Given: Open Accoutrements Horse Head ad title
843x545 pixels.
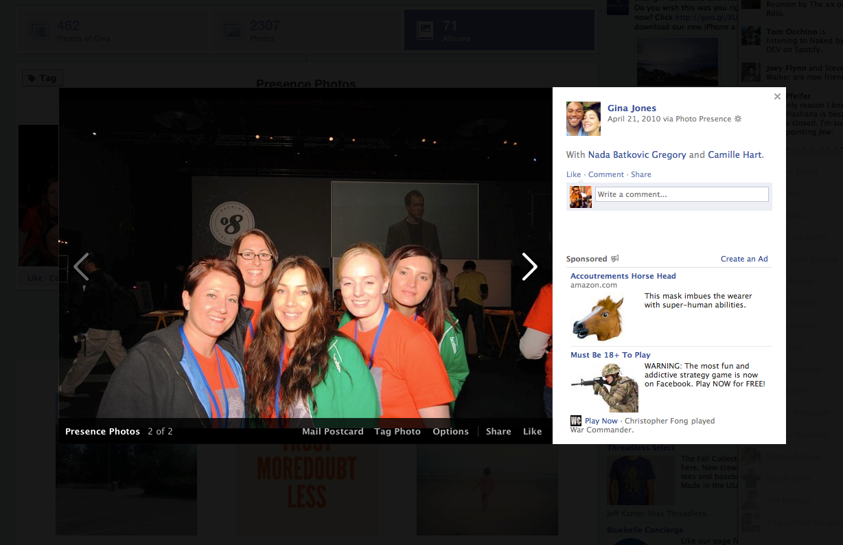Looking at the screenshot, I should [x=623, y=276].
